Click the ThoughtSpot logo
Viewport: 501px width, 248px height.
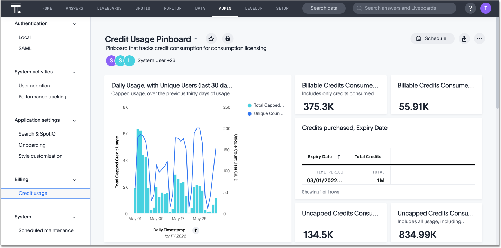tap(16, 8)
